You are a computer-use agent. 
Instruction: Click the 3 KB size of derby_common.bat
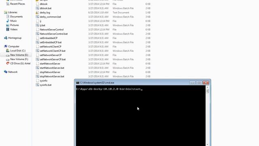[148, 17]
